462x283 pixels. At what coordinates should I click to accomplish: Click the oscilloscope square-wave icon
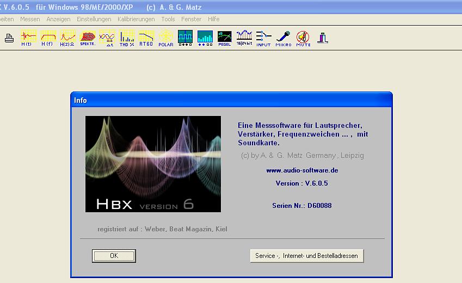(186, 38)
